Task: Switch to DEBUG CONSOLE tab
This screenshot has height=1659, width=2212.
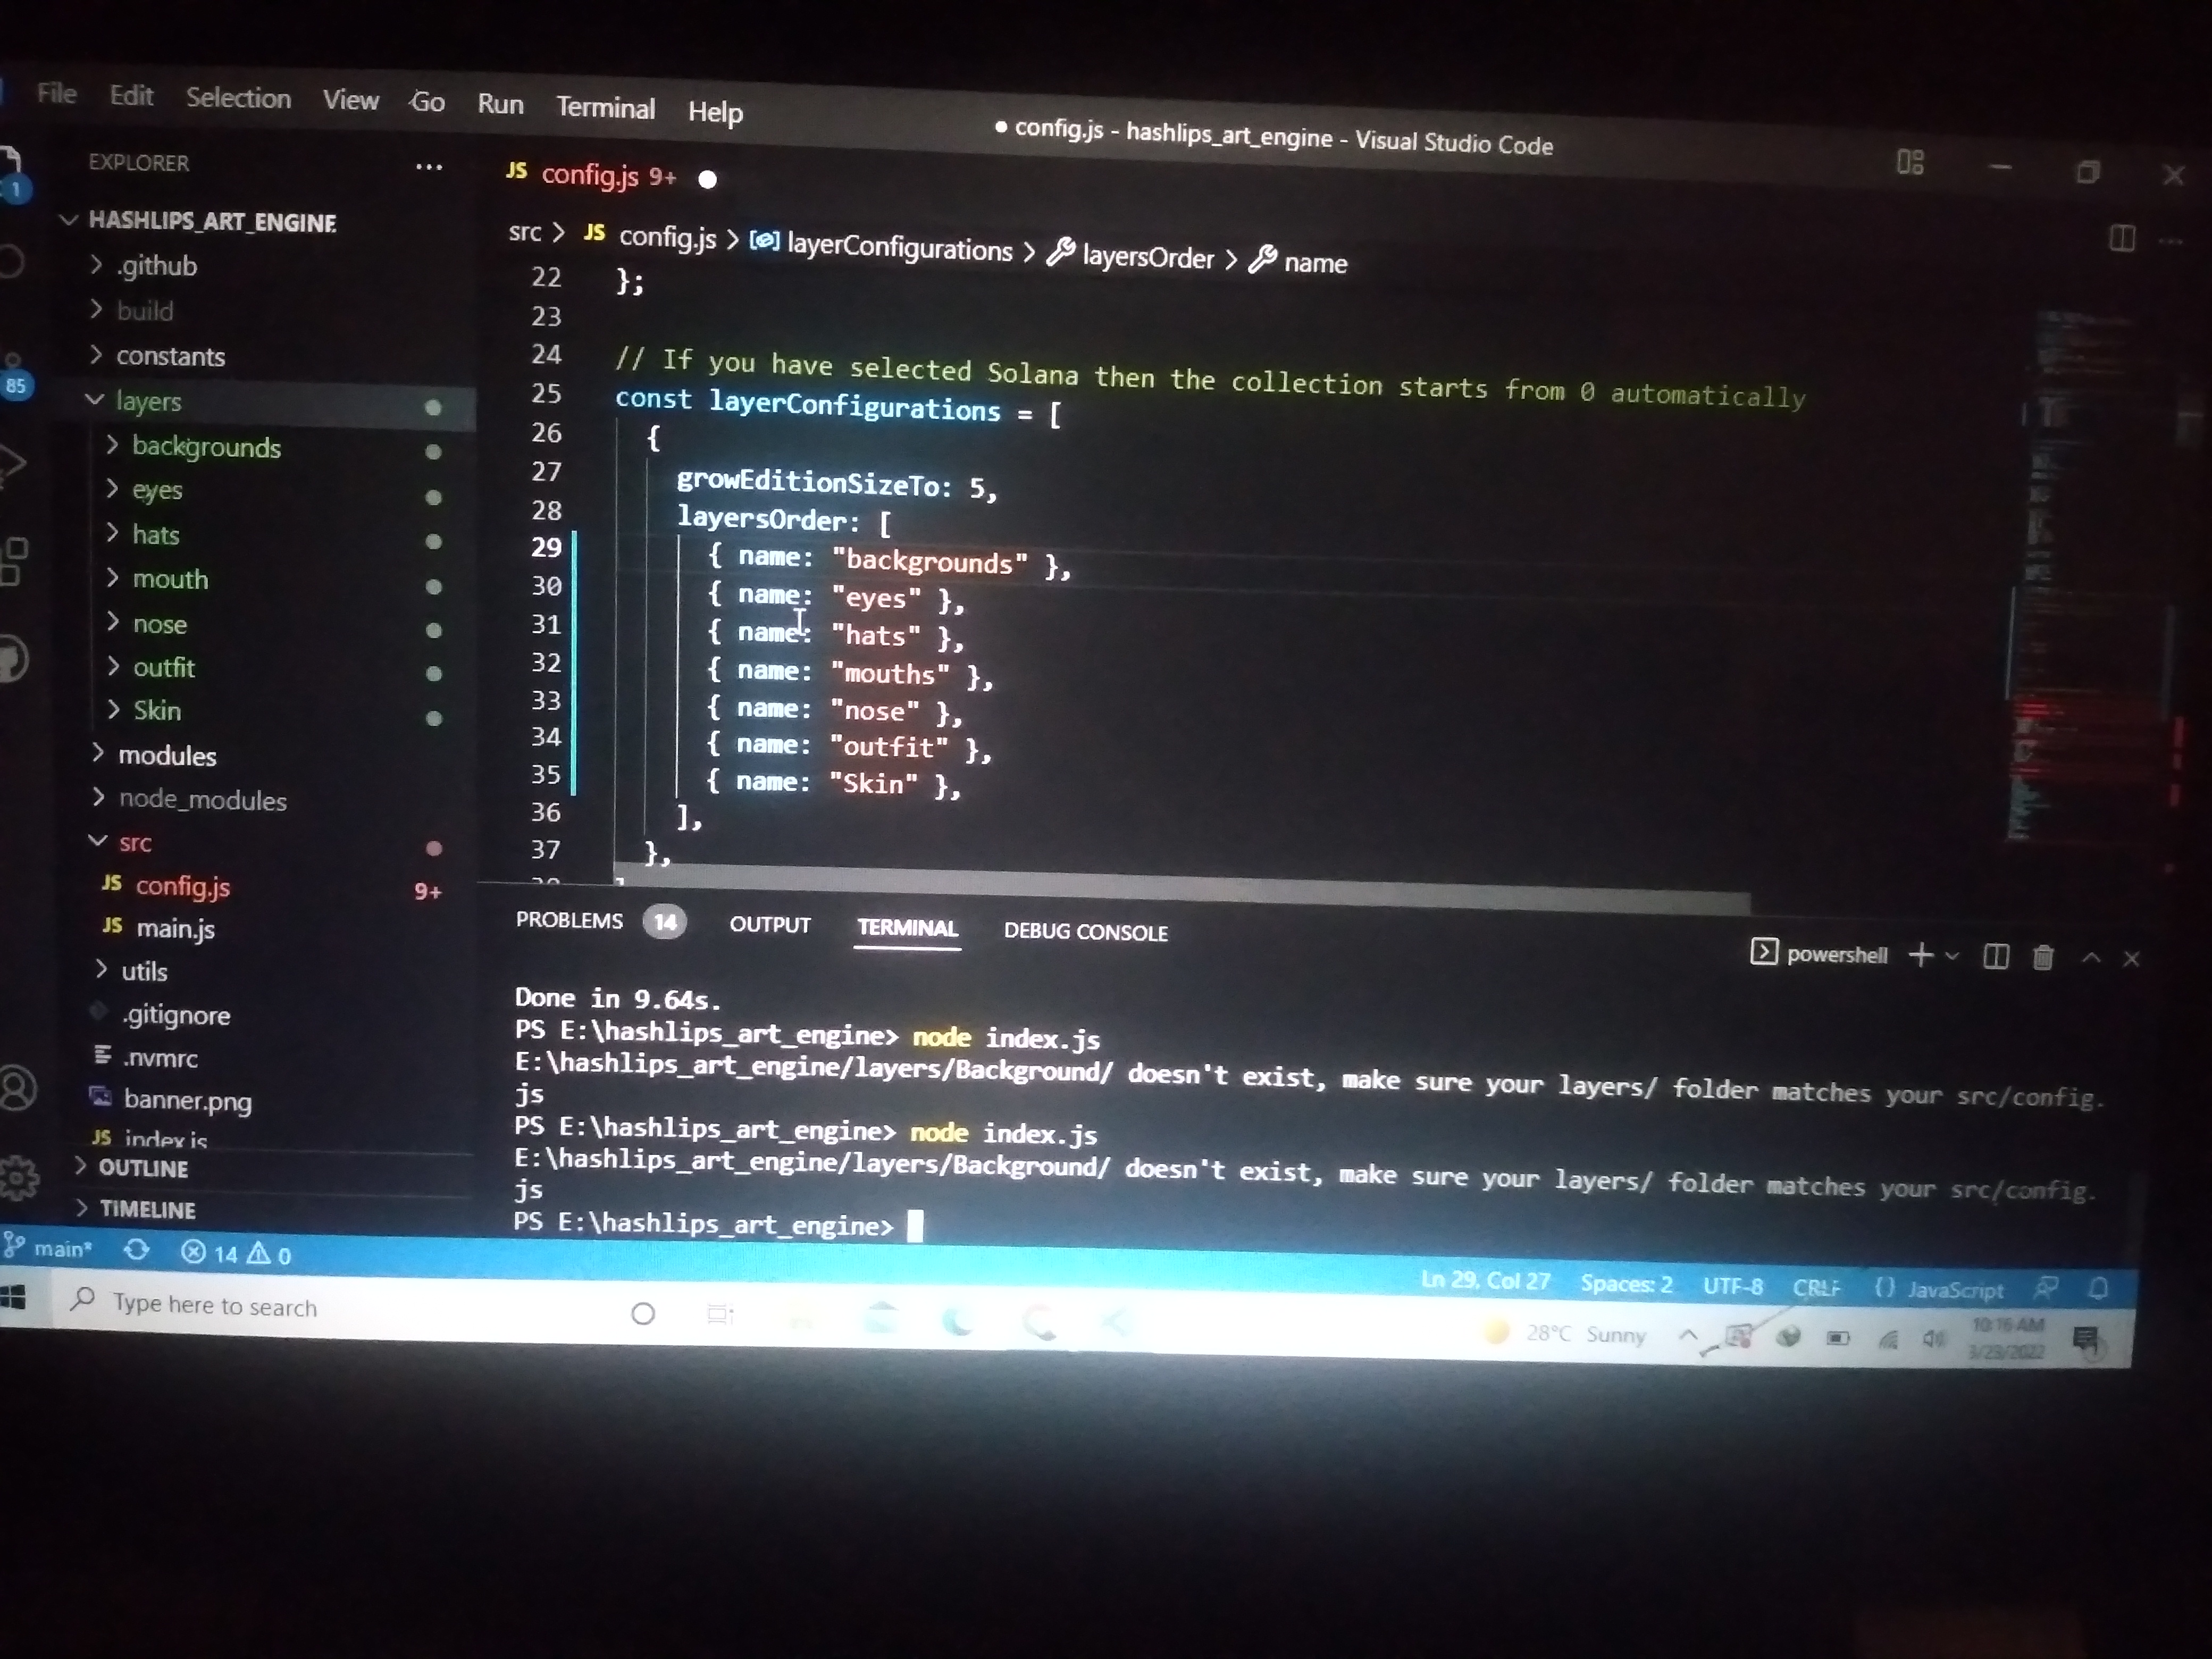Action: click(x=1085, y=932)
